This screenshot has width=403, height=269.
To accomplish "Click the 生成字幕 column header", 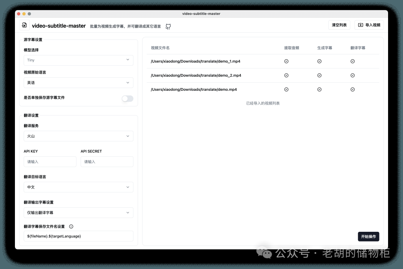I will pyautogui.click(x=325, y=48).
